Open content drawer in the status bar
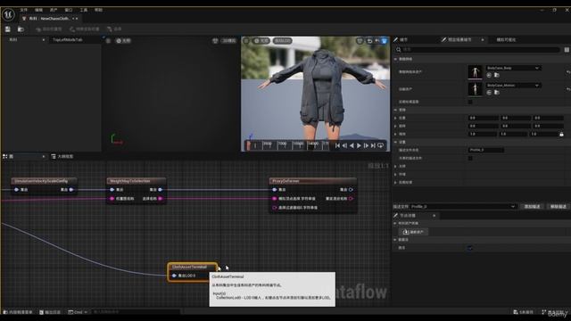571x321 pixels. (x=18, y=312)
